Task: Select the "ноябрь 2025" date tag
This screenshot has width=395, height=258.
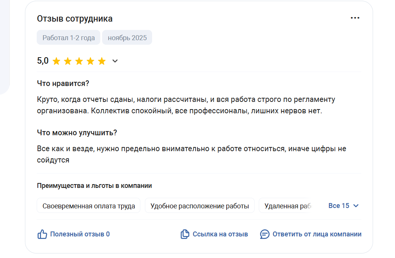Action: coord(127,38)
